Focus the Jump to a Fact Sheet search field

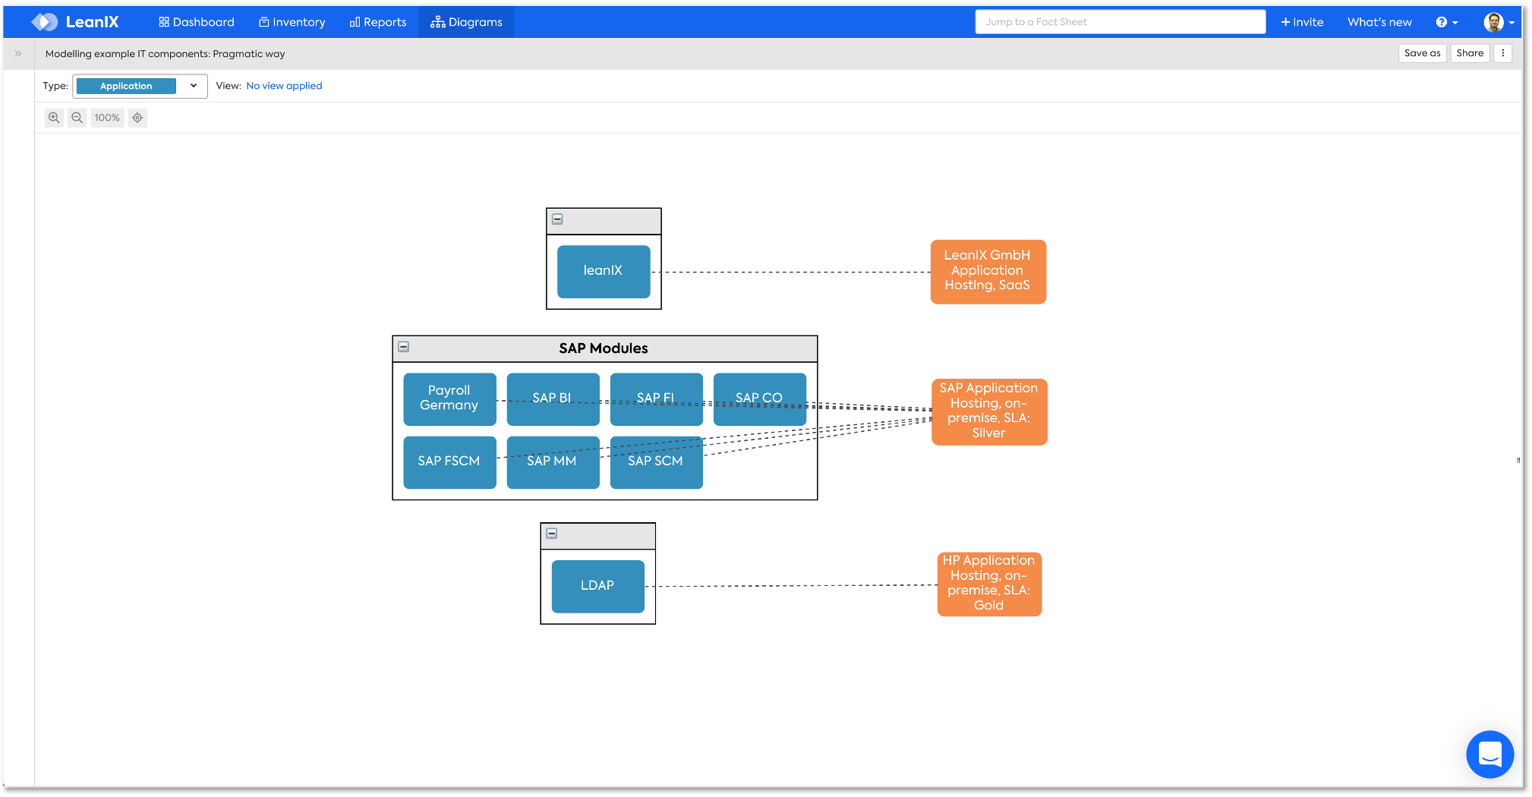pyautogui.click(x=1120, y=22)
